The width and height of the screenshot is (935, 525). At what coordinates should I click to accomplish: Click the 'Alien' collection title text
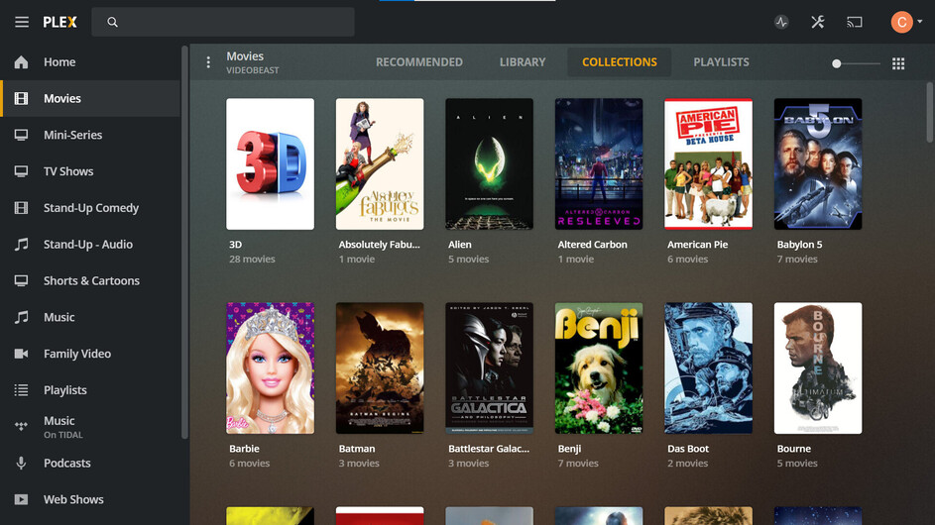point(460,245)
